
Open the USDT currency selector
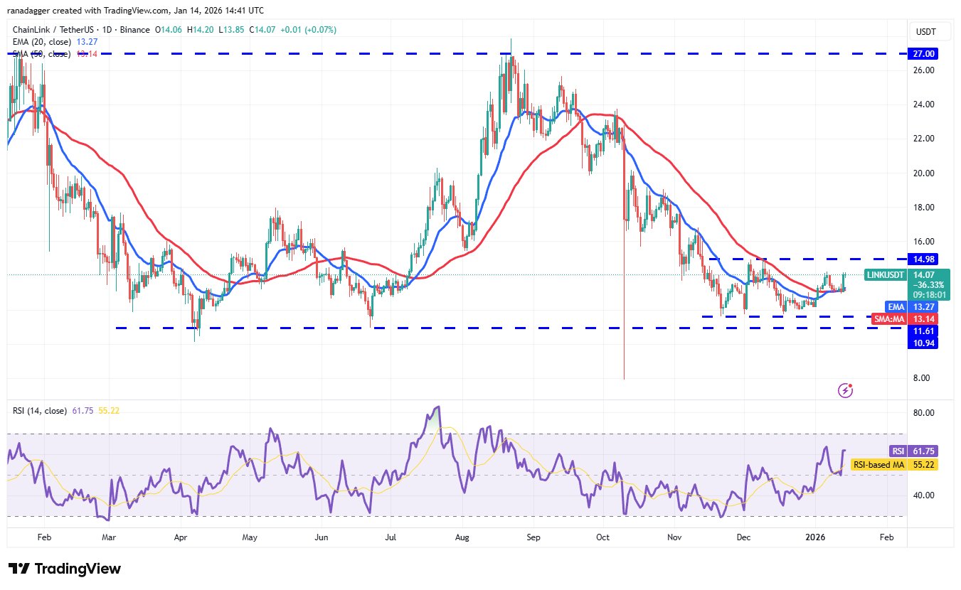(x=927, y=32)
